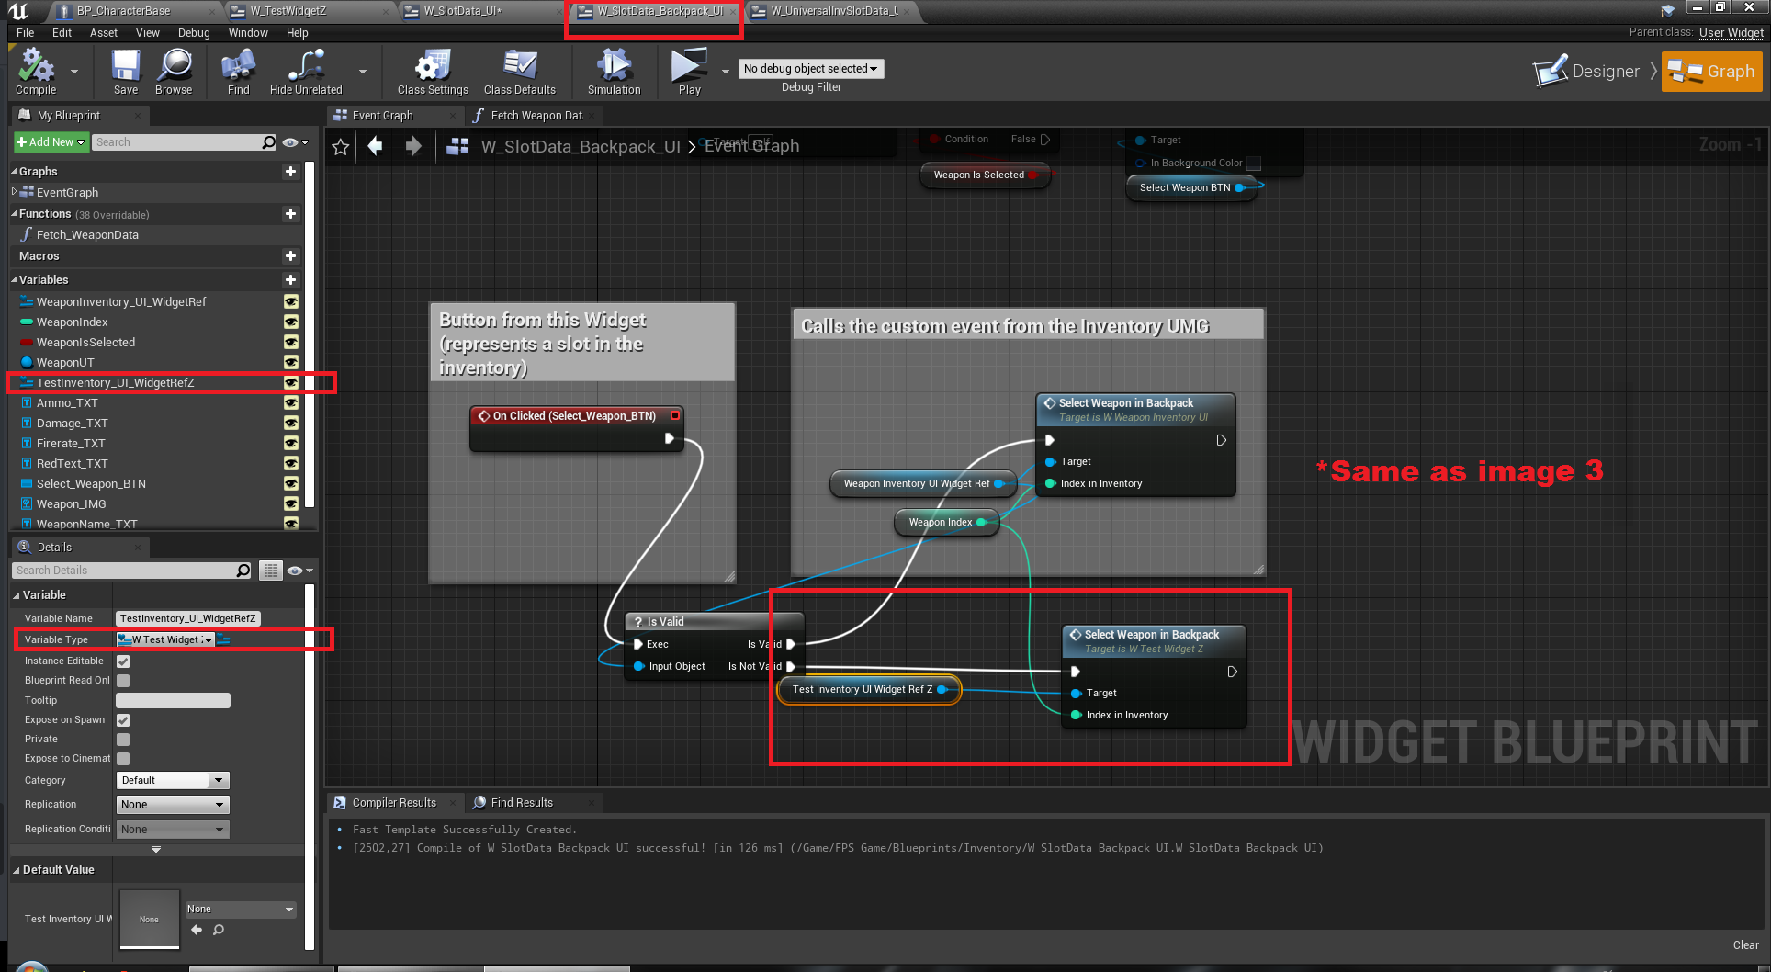This screenshot has height=972, width=1771.
Task: Expand the EventGraph tree item
Action: pyautogui.click(x=14, y=192)
